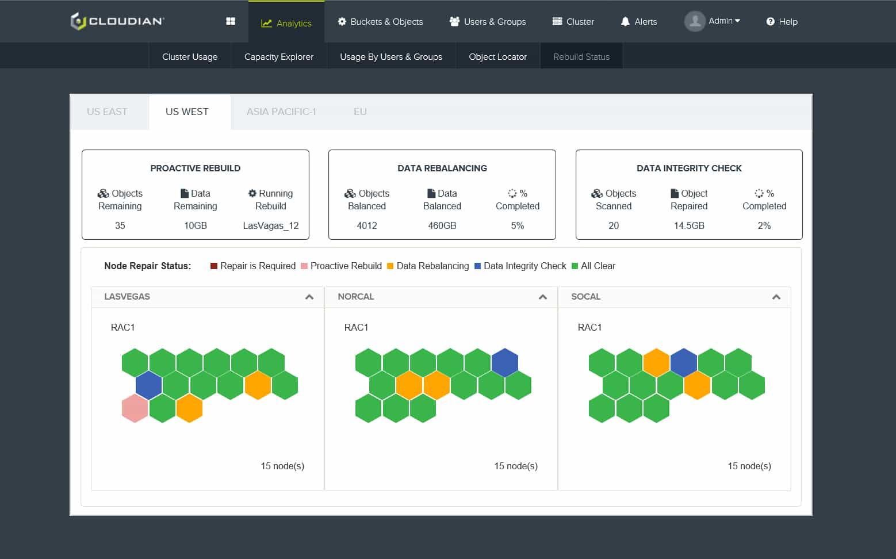Click the Data Rebalancing legend swatch
896x559 pixels.
tap(390, 266)
